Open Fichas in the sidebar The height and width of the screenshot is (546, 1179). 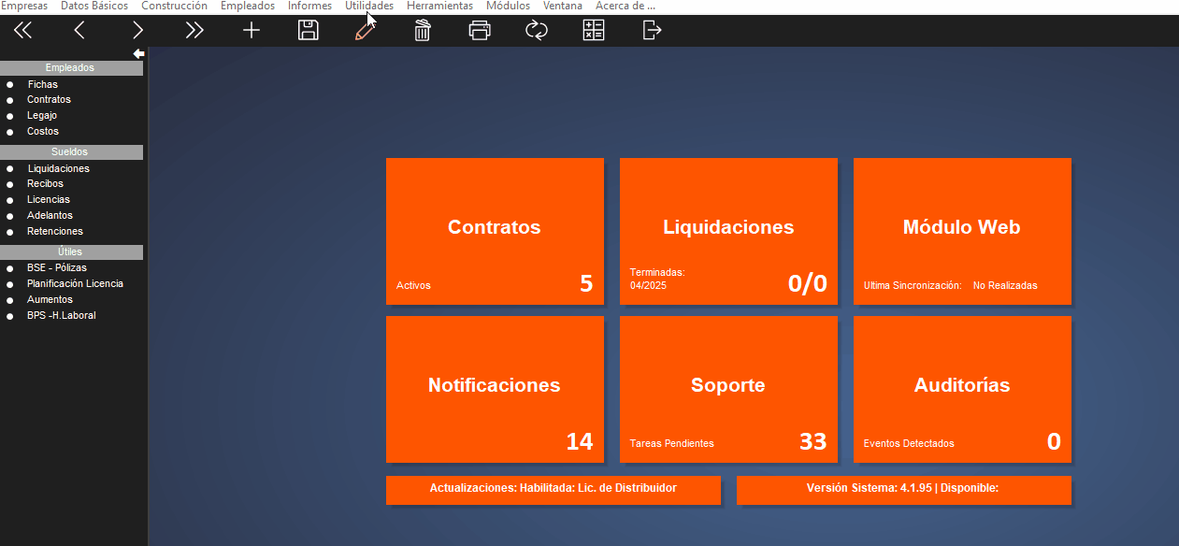pyautogui.click(x=42, y=84)
